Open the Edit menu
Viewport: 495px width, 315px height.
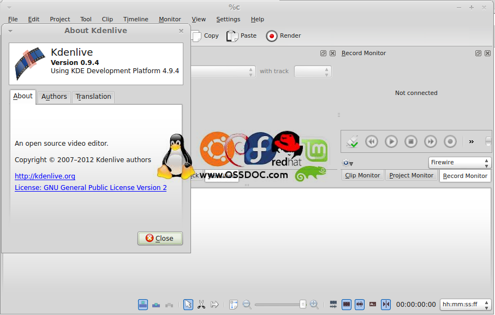[x=33, y=19]
